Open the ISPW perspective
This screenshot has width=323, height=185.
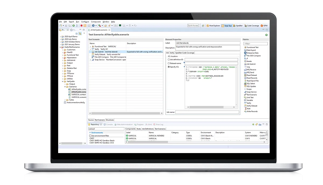click(x=264, y=26)
